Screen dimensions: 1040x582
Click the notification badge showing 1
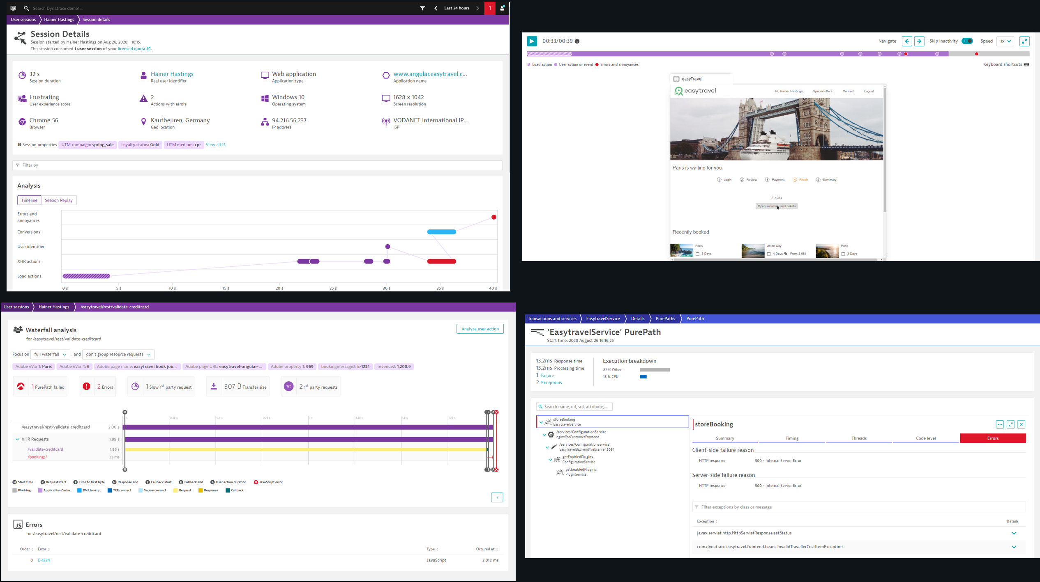point(489,8)
